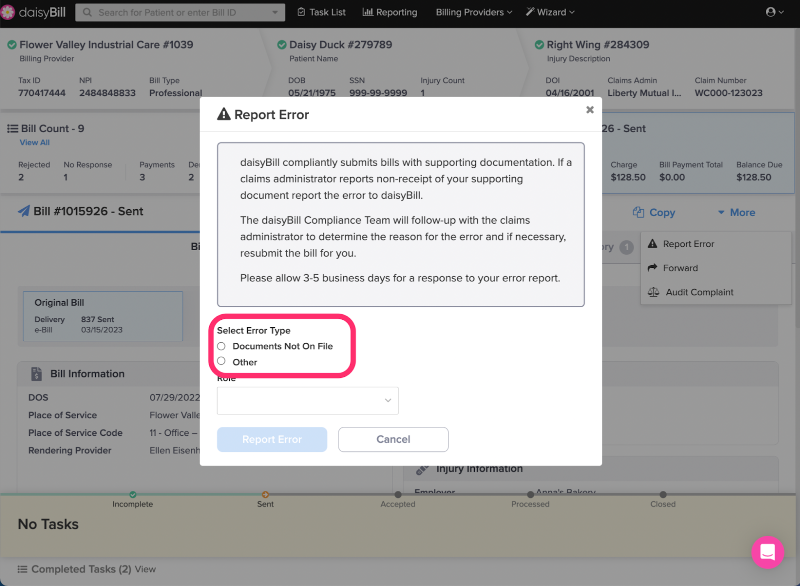Click the No Response count of 1
800x586 pixels.
[65, 177]
